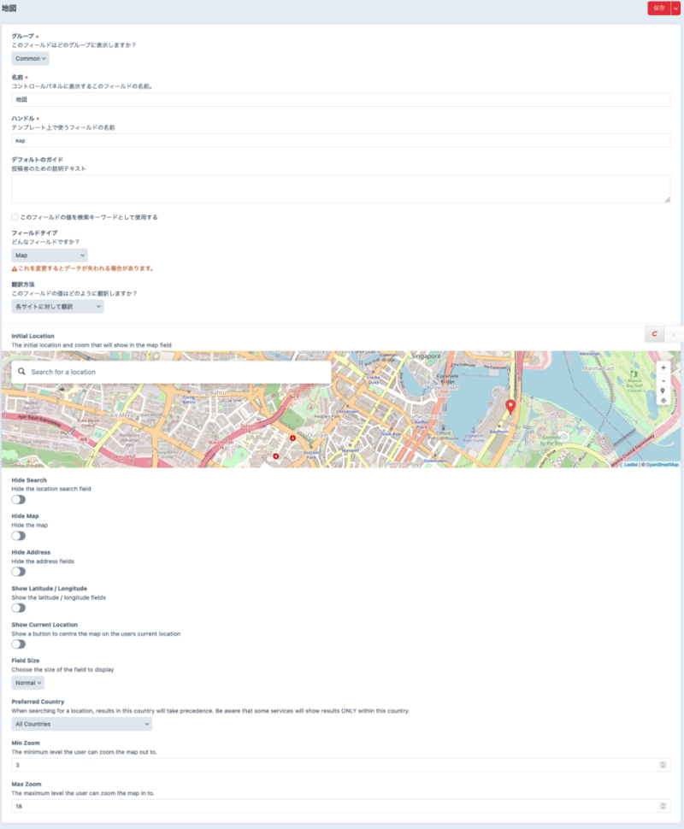Click the red 保存 save button

[x=657, y=8]
